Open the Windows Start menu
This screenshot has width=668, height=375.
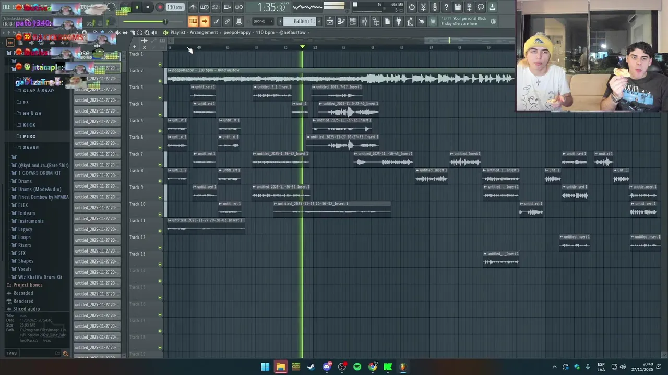tap(265, 367)
